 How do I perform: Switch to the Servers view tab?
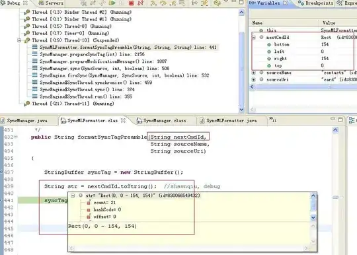(51, 3)
